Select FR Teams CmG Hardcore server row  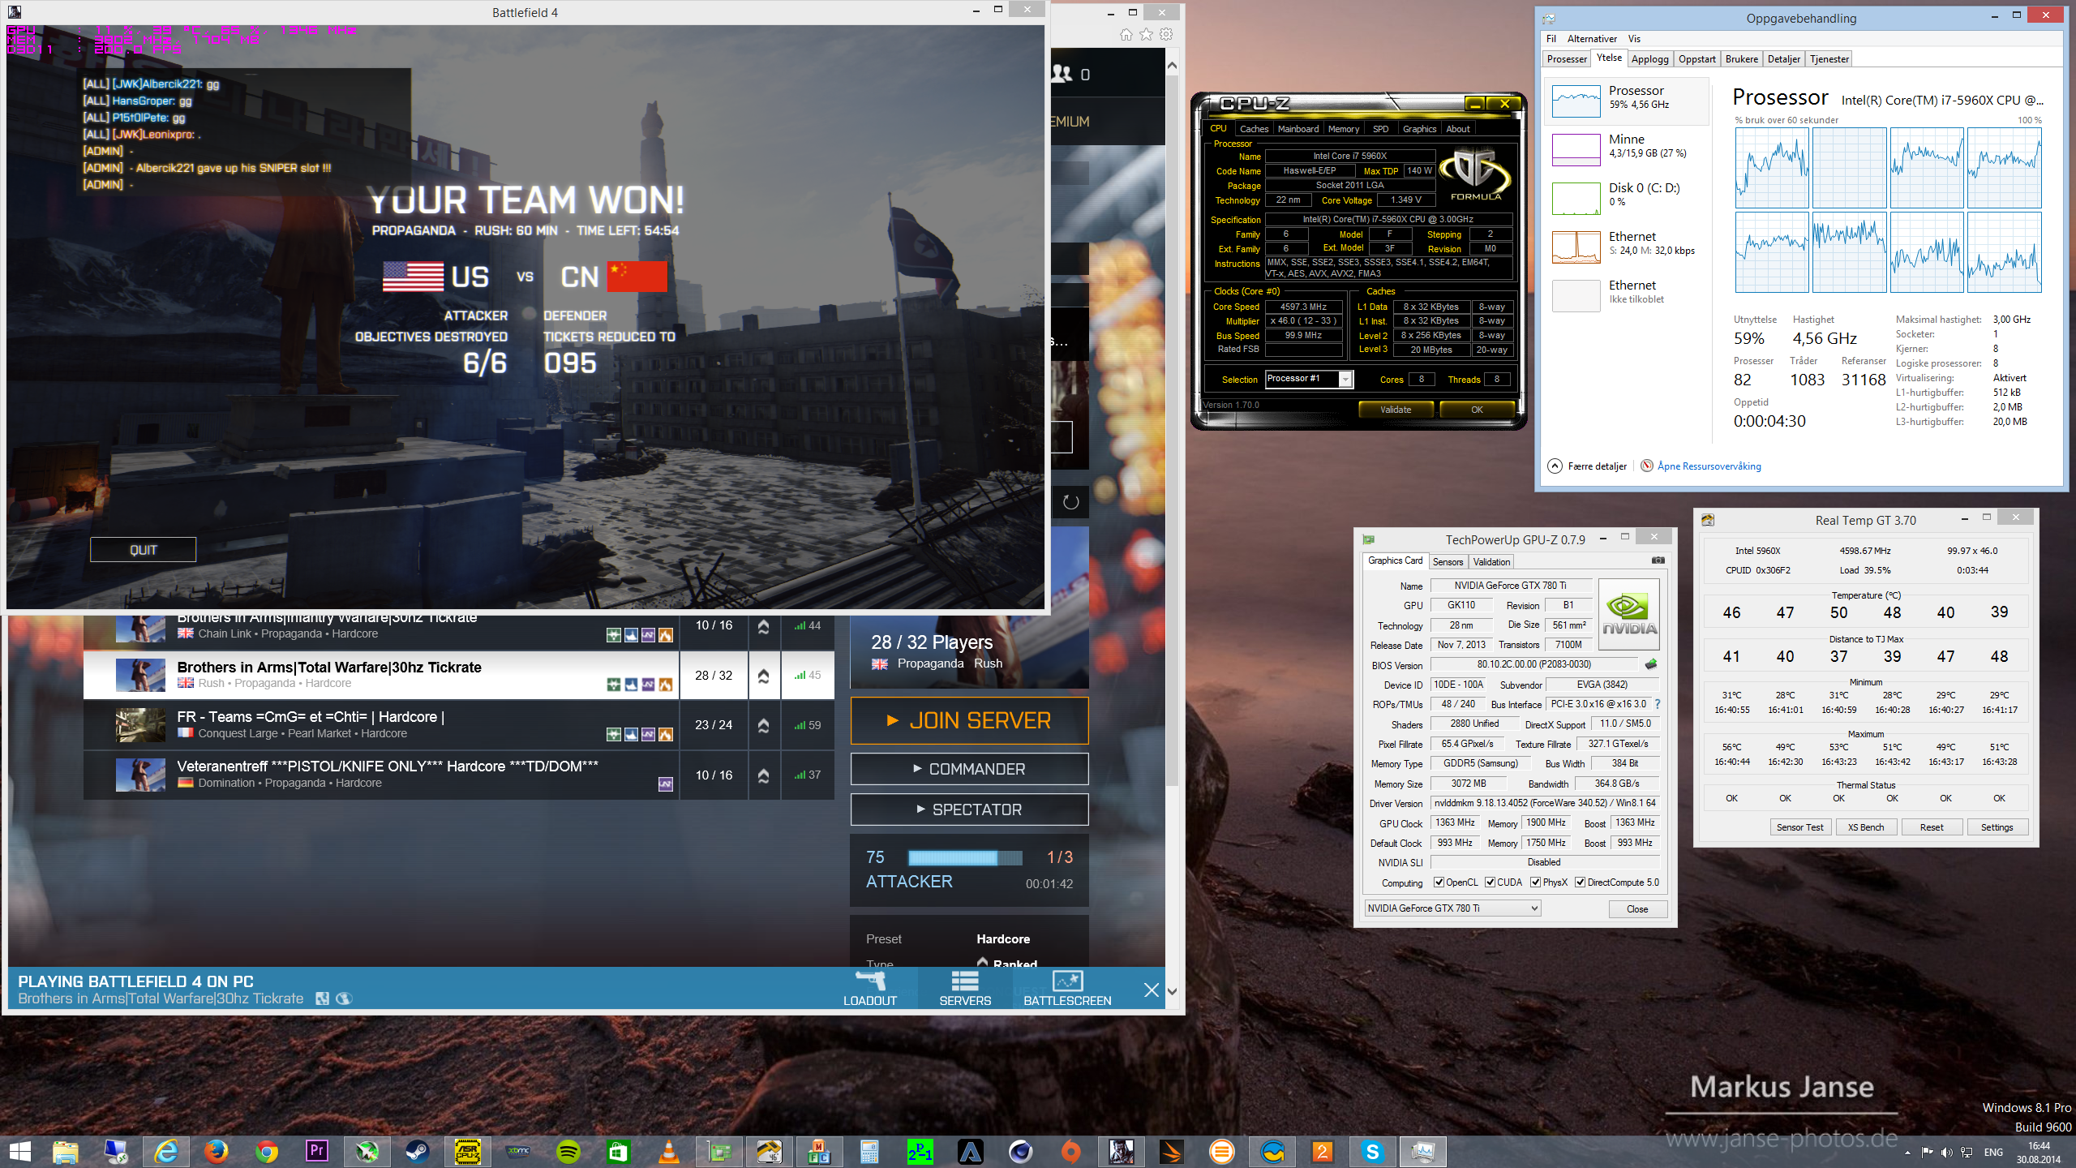(x=459, y=725)
